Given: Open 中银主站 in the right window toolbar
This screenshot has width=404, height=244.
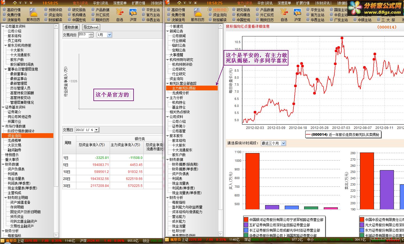Looking at the screenshot, I should (362, 20).
